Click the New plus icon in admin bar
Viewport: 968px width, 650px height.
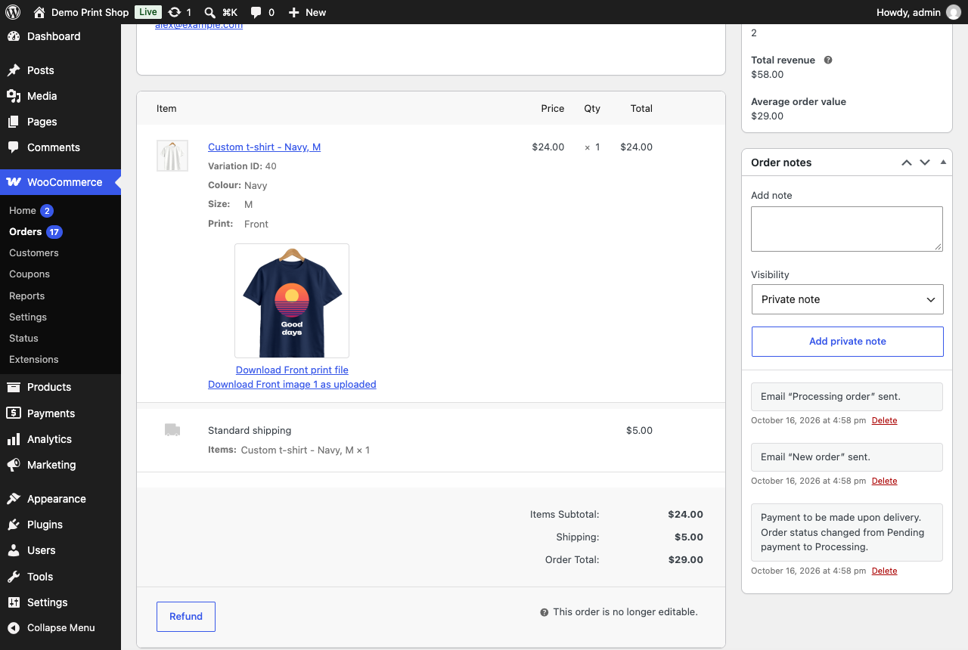(x=294, y=12)
